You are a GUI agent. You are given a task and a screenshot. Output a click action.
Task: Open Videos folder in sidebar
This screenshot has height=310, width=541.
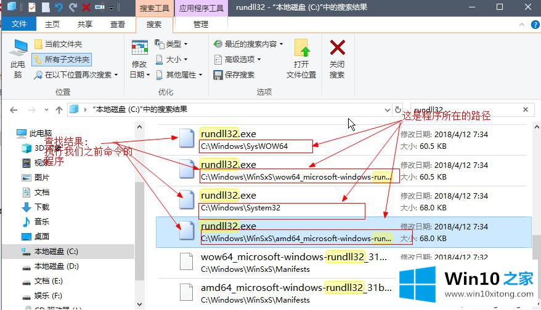(x=36, y=162)
